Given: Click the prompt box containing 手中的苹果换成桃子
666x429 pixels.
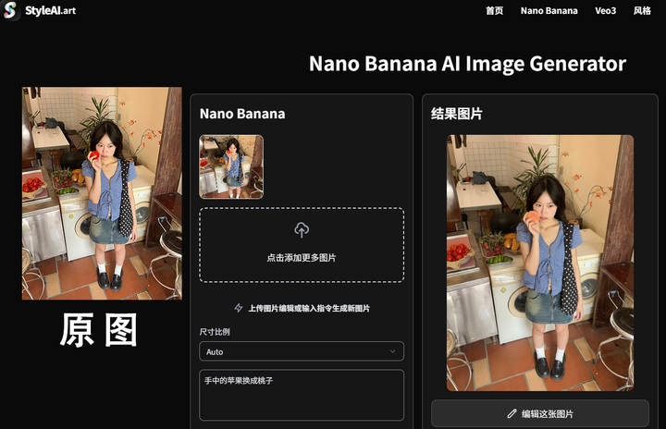Looking at the screenshot, I should (302, 395).
